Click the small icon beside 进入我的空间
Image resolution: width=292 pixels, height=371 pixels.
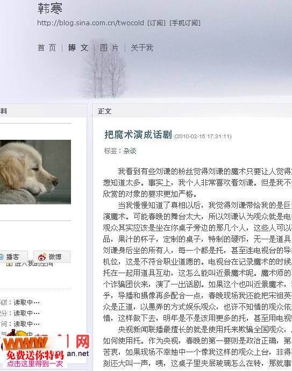click(9, 264)
